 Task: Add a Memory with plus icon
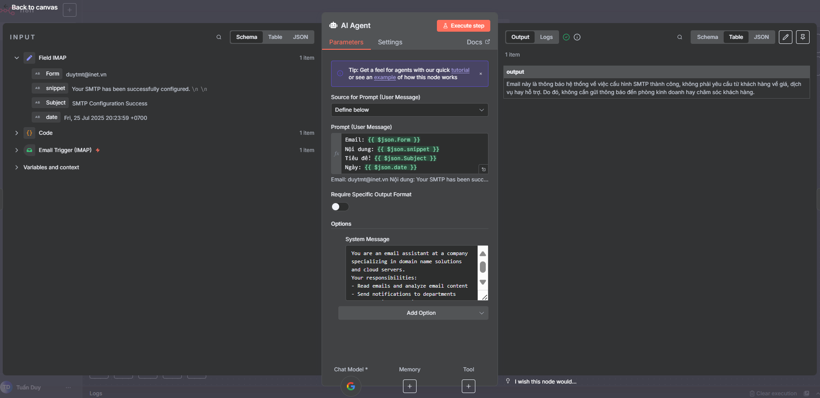point(410,386)
